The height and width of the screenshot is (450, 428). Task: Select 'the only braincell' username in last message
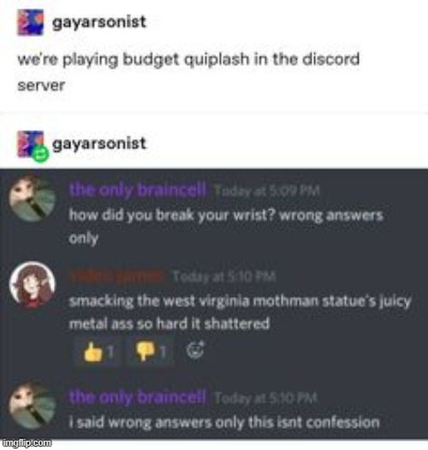(x=137, y=397)
